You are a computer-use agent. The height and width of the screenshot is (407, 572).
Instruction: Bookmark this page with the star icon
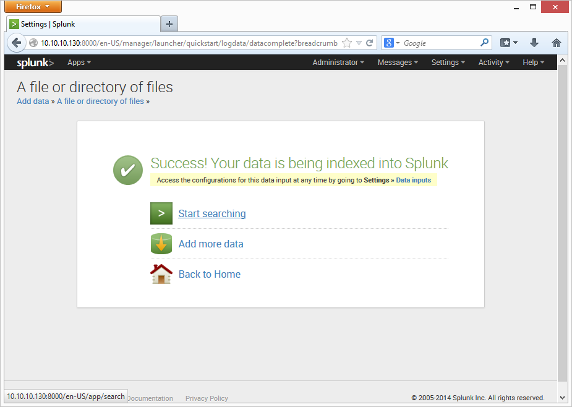click(x=347, y=43)
